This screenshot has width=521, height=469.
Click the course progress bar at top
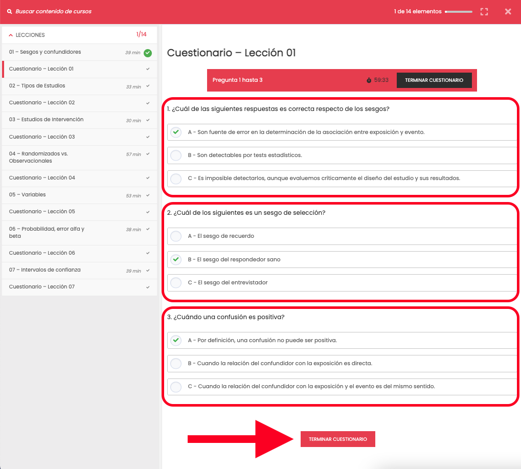click(x=458, y=11)
